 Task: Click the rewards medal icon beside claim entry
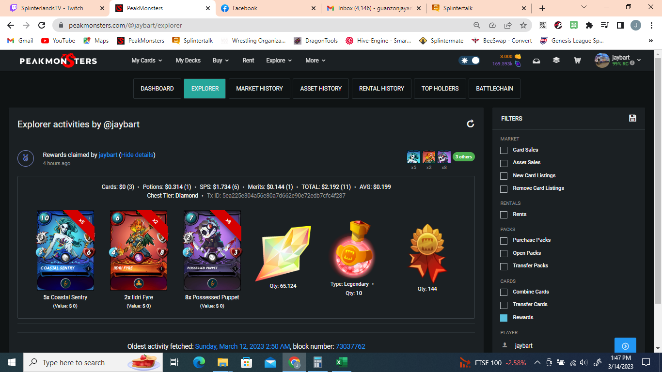(x=26, y=158)
